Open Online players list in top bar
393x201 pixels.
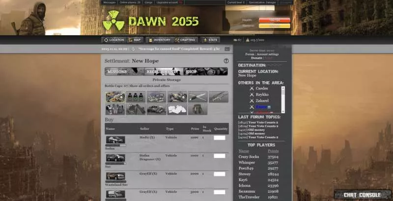click(x=130, y=2)
